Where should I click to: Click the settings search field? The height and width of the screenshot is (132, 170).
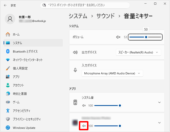pos(85,5)
